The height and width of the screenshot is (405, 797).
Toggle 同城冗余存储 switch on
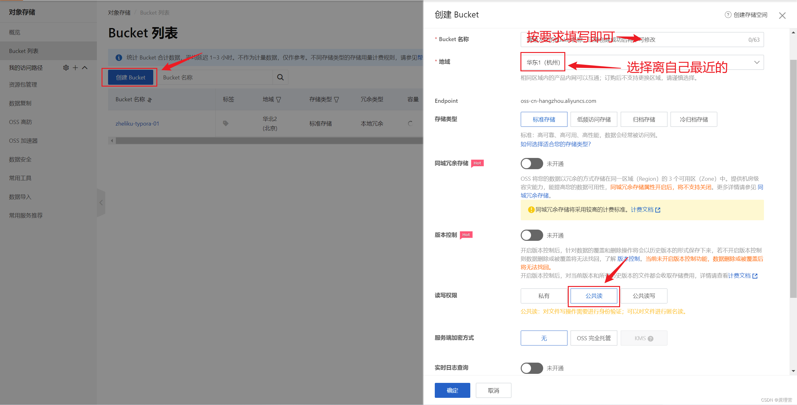(532, 164)
